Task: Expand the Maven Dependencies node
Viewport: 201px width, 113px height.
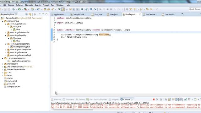Action: click(x=3, y=70)
